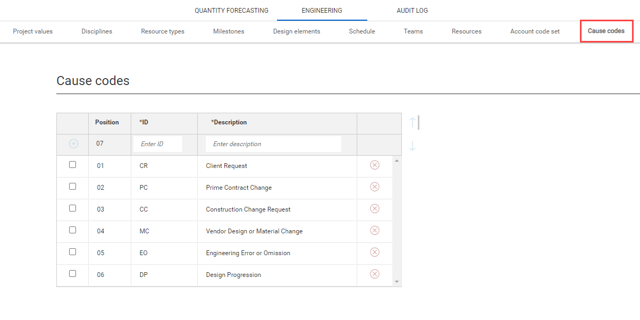Screen dimensions: 640x320
Task: Delete the Design Progression cause code
Action: pyautogui.click(x=374, y=274)
